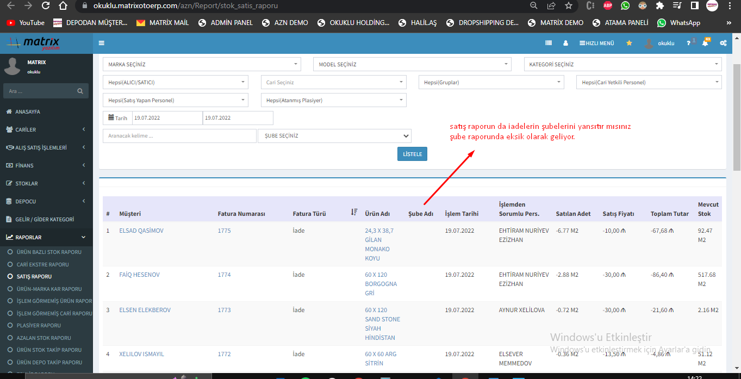741x379 pixels.
Task: Click the page vertical scrollbar
Action: 737,109
